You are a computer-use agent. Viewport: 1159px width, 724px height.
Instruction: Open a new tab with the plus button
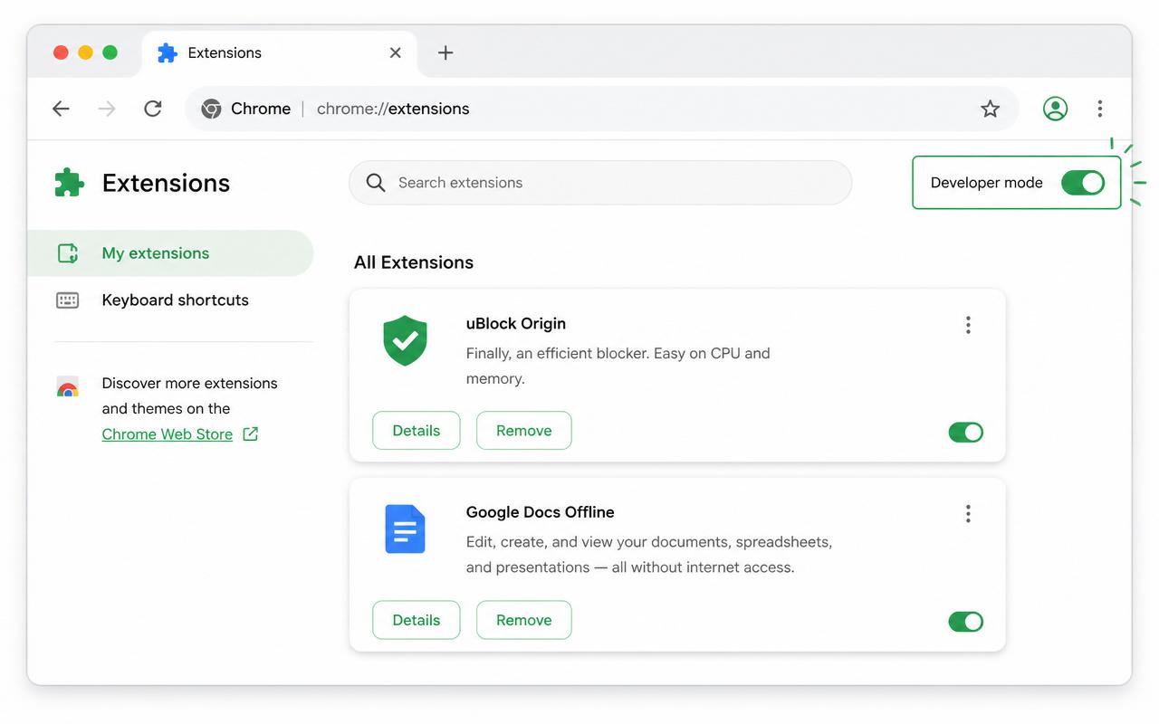[x=445, y=52]
